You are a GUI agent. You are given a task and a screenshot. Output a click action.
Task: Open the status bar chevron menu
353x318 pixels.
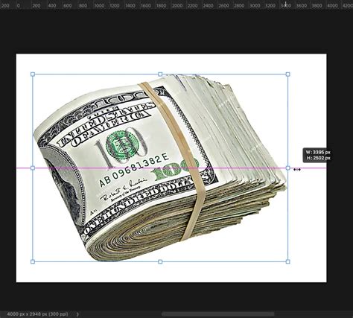[x=77, y=314]
